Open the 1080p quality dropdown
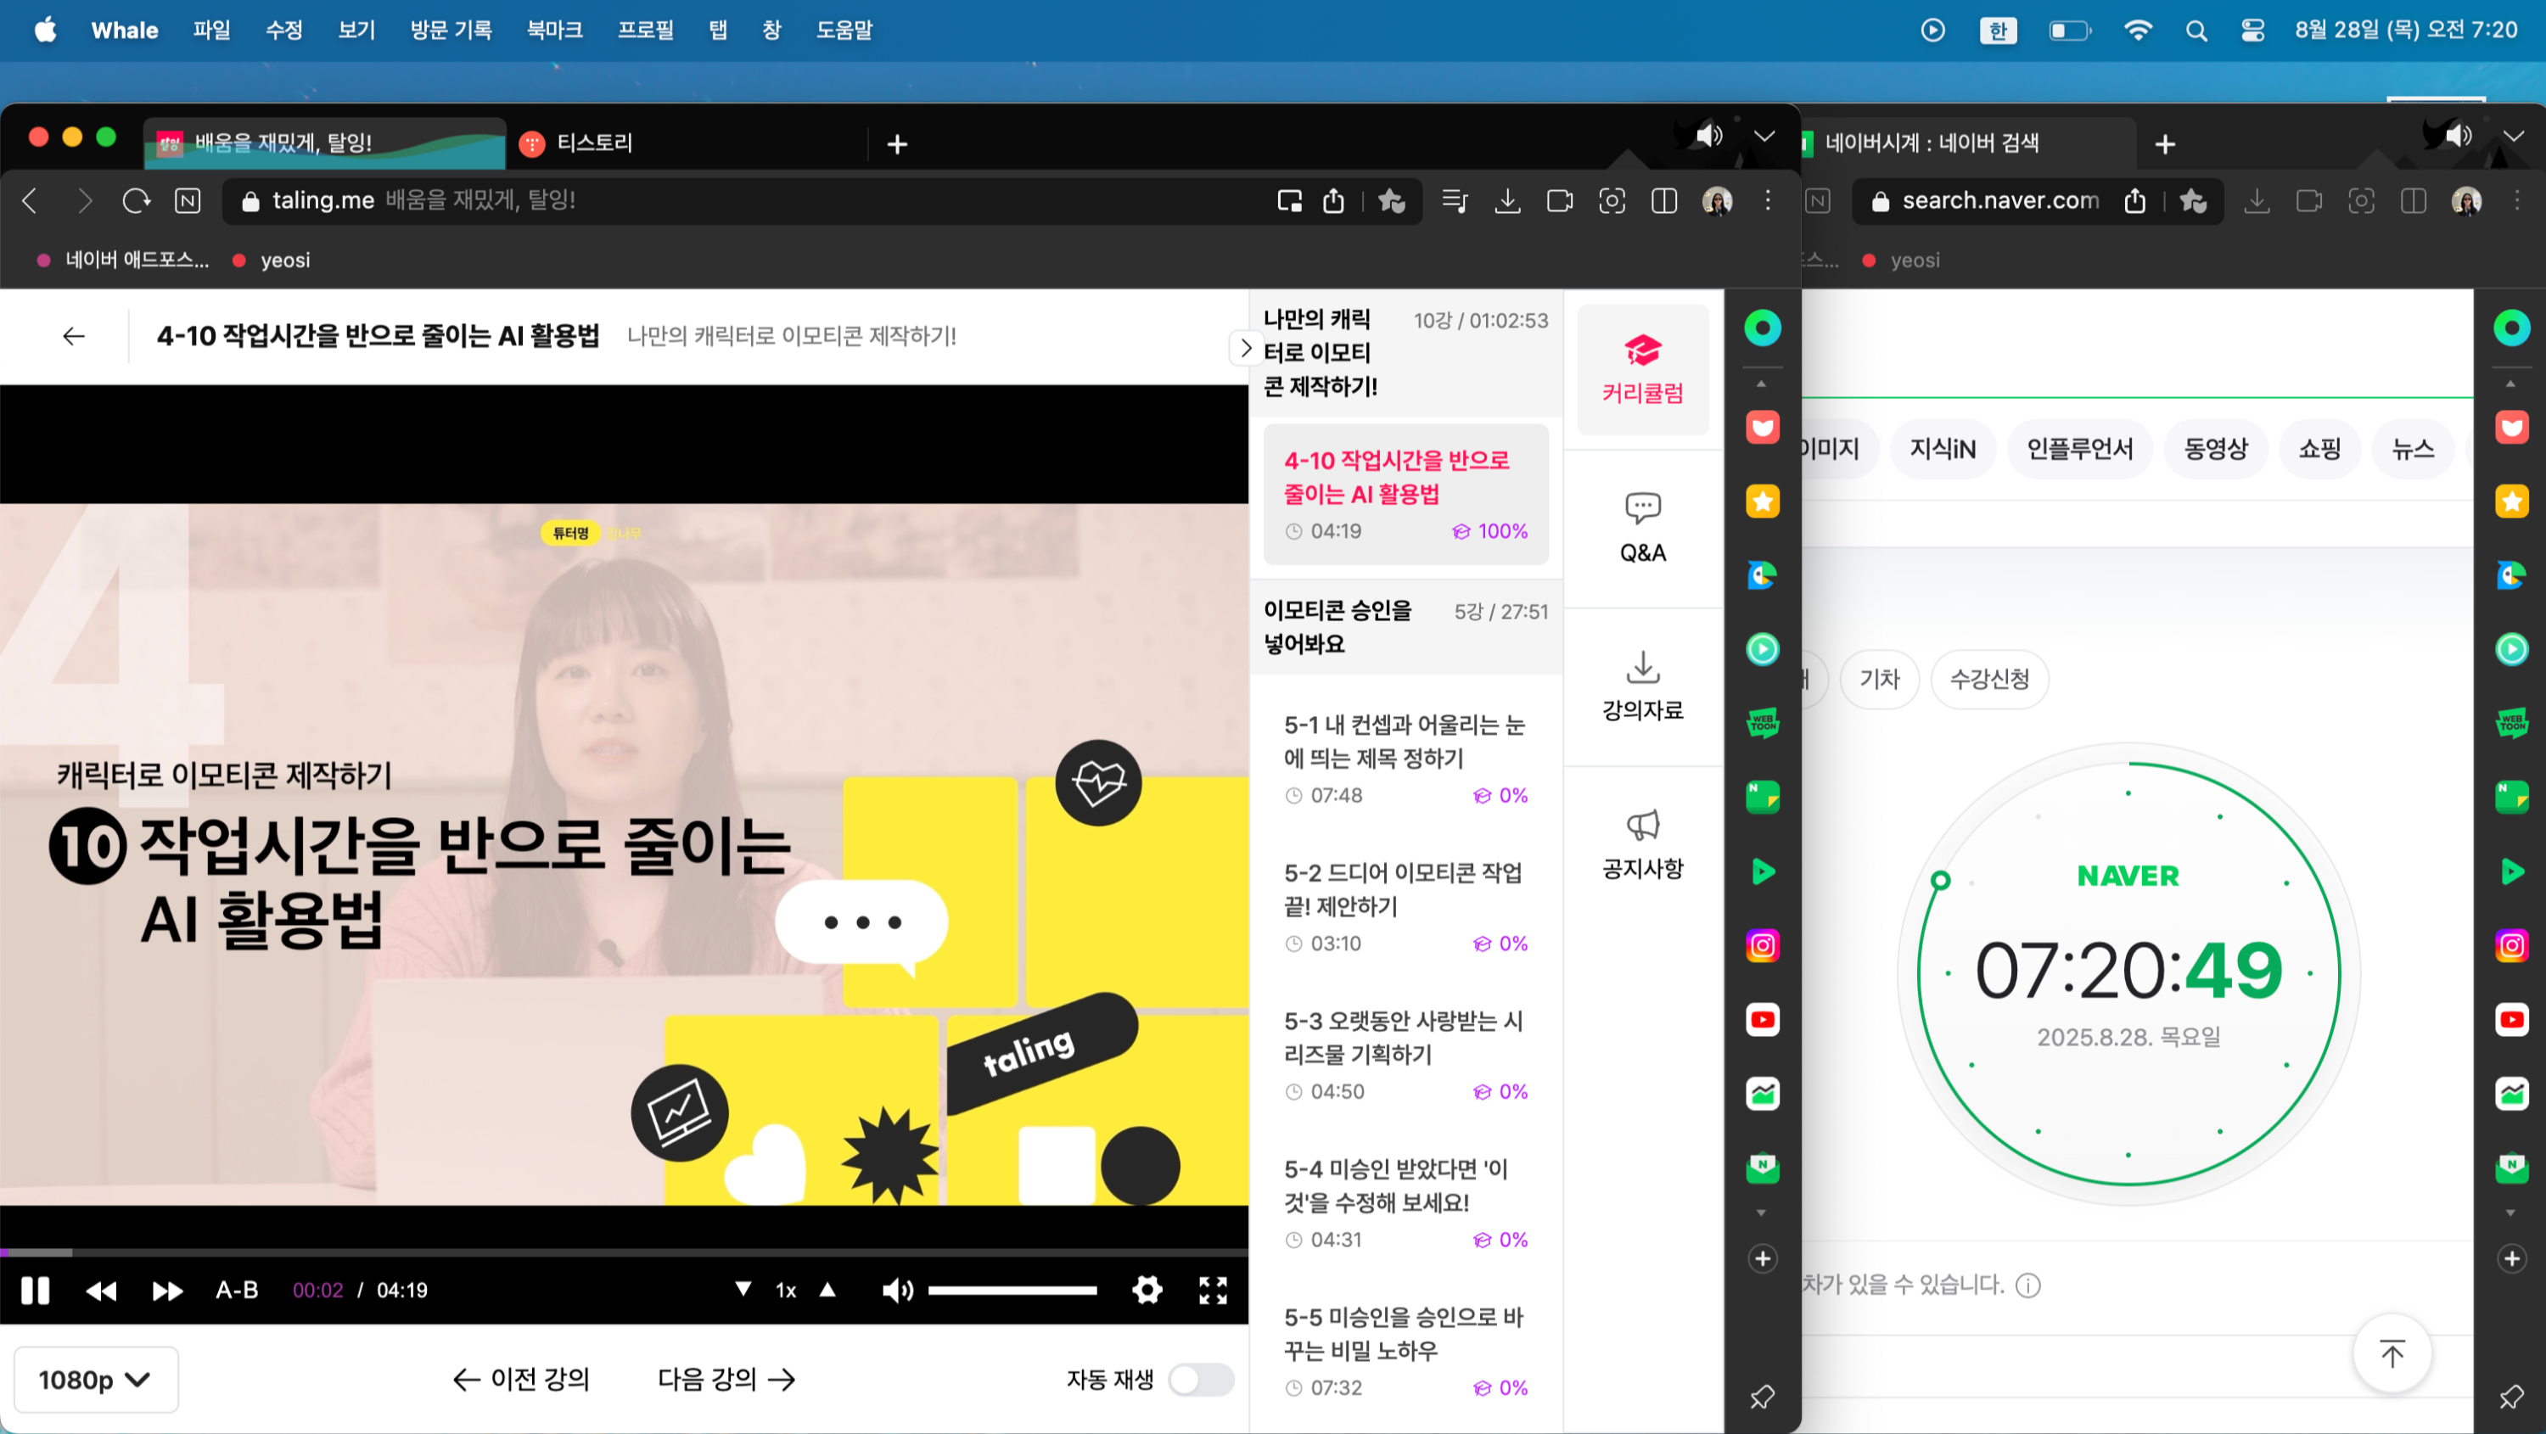2546x1434 pixels. click(x=95, y=1379)
